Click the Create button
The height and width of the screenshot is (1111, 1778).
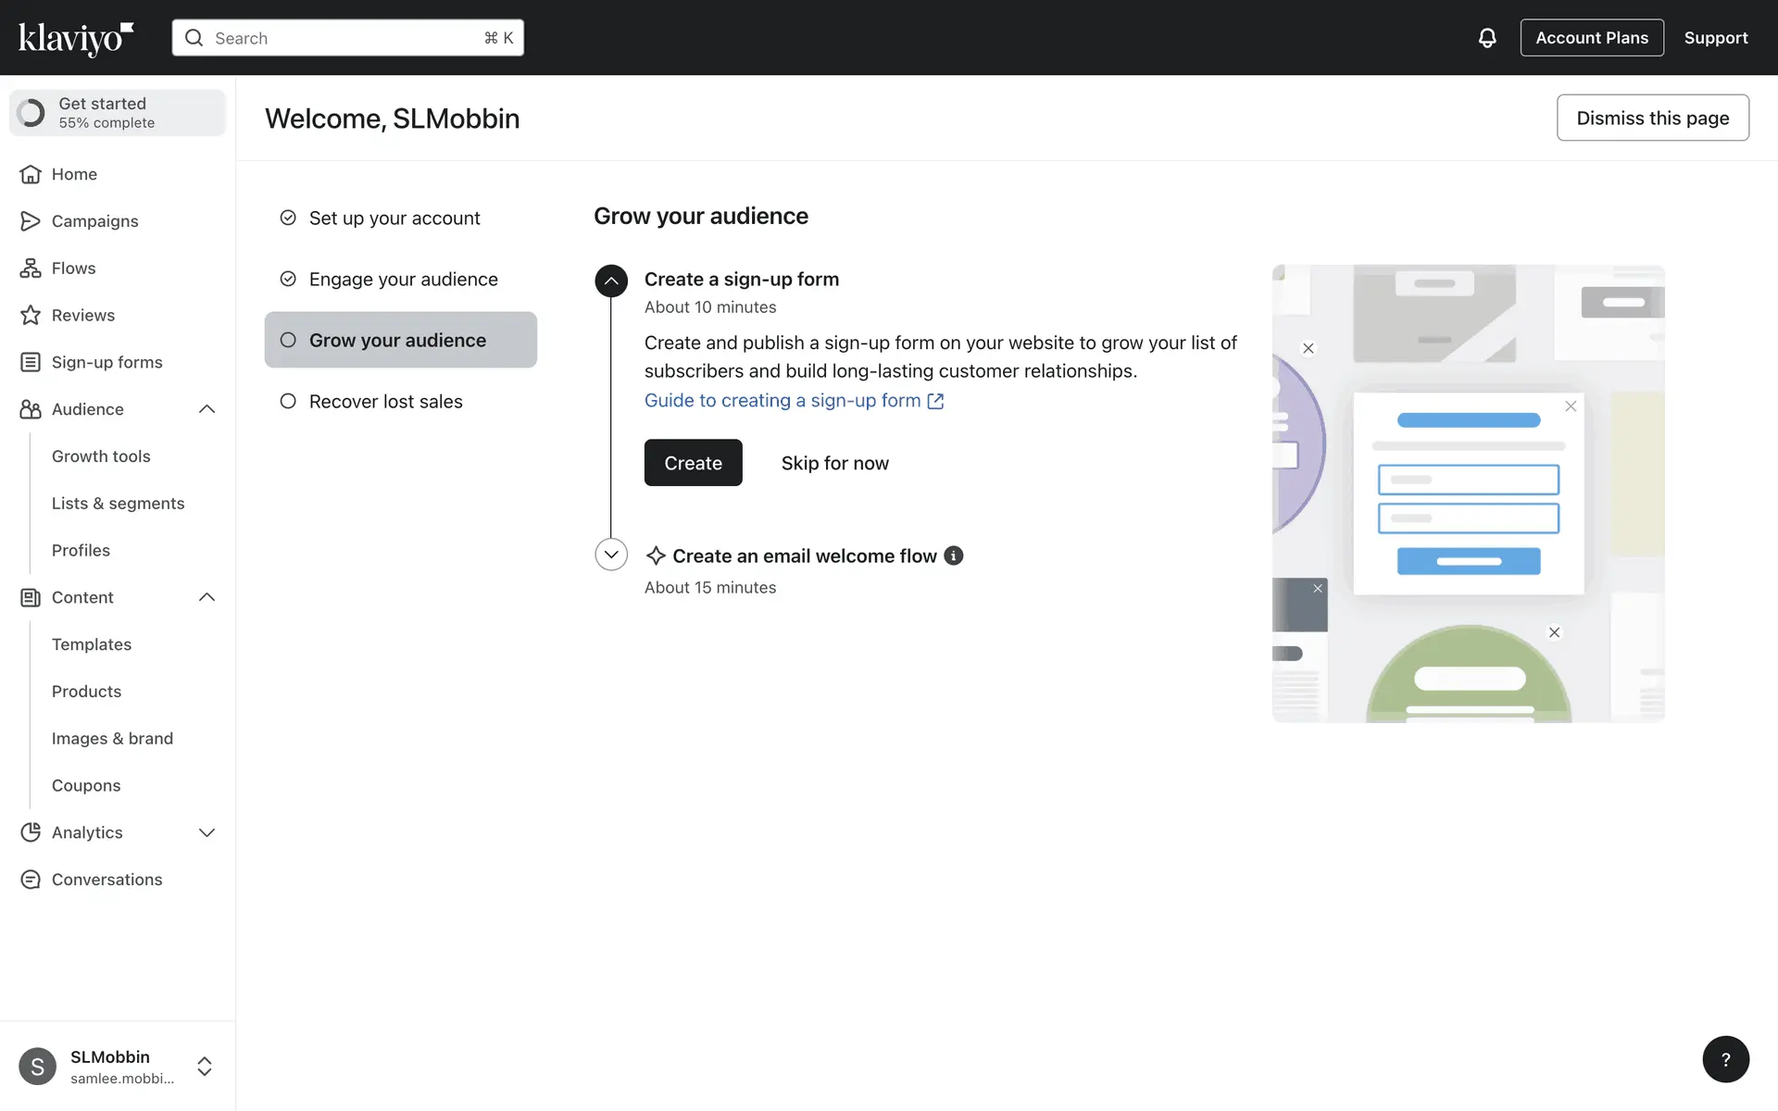pos(693,463)
